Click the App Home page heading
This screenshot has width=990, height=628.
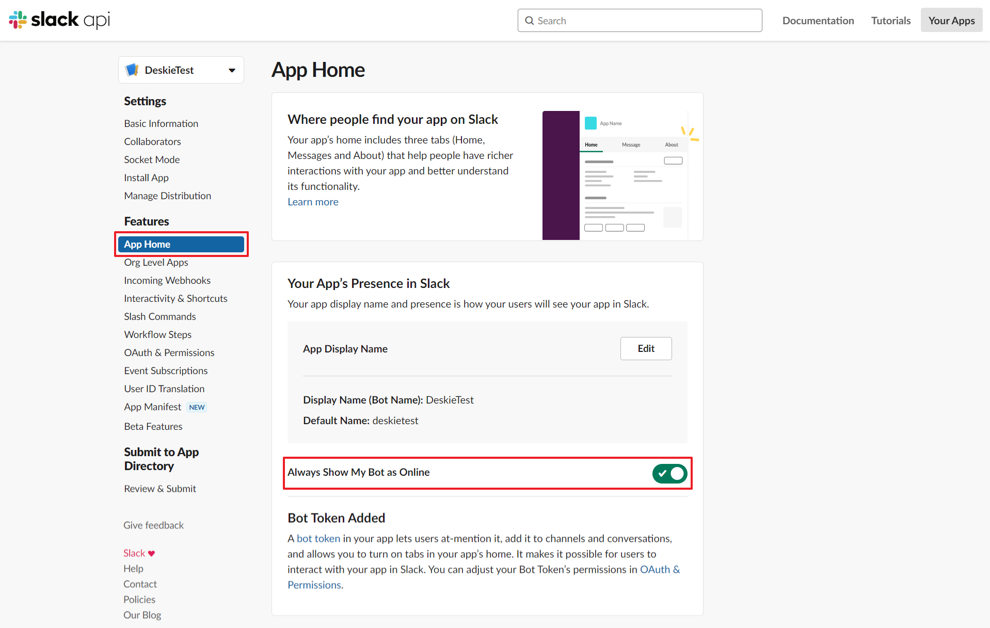(x=318, y=70)
